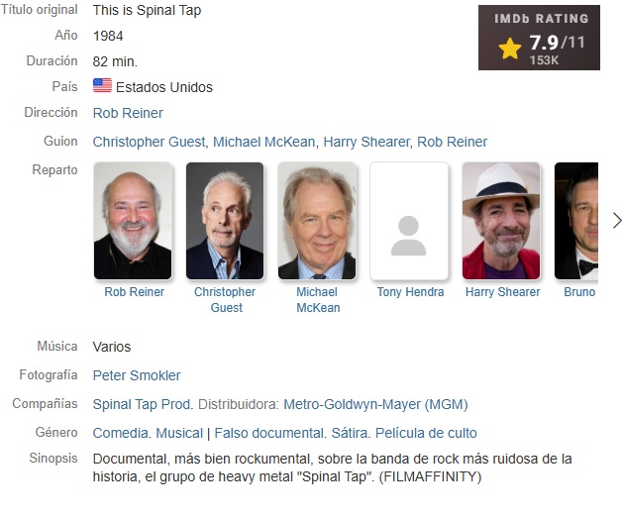Click the United States flag icon
The image size is (623, 519).
(x=102, y=85)
